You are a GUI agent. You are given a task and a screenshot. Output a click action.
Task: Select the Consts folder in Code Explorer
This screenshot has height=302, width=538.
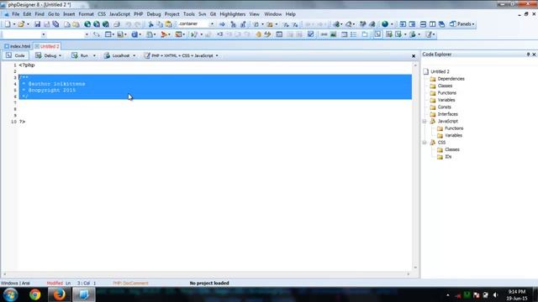coord(440,107)
